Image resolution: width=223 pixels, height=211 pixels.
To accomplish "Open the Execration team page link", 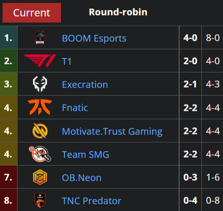I will (85, 84).
